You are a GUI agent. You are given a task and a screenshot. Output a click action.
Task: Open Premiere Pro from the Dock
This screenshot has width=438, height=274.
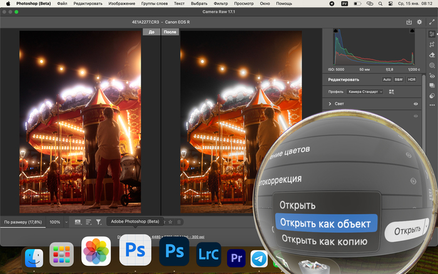pos(236,258)
